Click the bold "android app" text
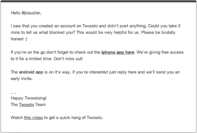Image resolution: width=197 pixels, height=133 pixels. pos(30,72)
